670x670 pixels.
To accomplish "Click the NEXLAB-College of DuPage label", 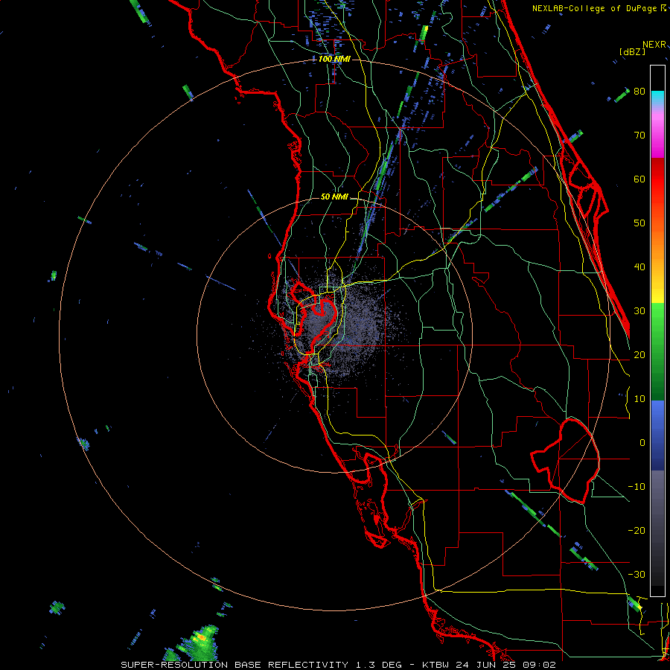I will [x=596, y=8].
